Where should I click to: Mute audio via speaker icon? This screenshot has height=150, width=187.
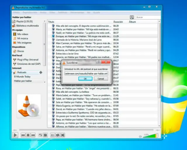tap(140, 136)
